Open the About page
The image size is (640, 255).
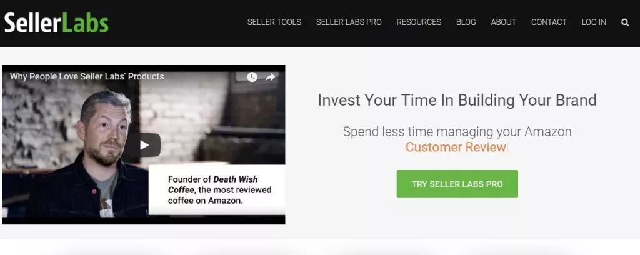pyautogui.click(x=504, y=22)
